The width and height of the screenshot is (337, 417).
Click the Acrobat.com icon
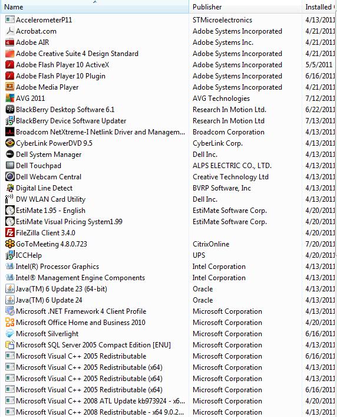coord(10,31)
